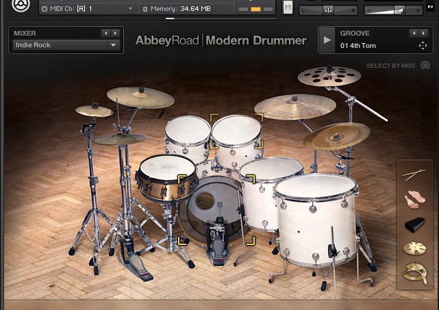Load previous mixer preset
The width and height of the screenshot is (439, 310).
(x=106, y=34)
